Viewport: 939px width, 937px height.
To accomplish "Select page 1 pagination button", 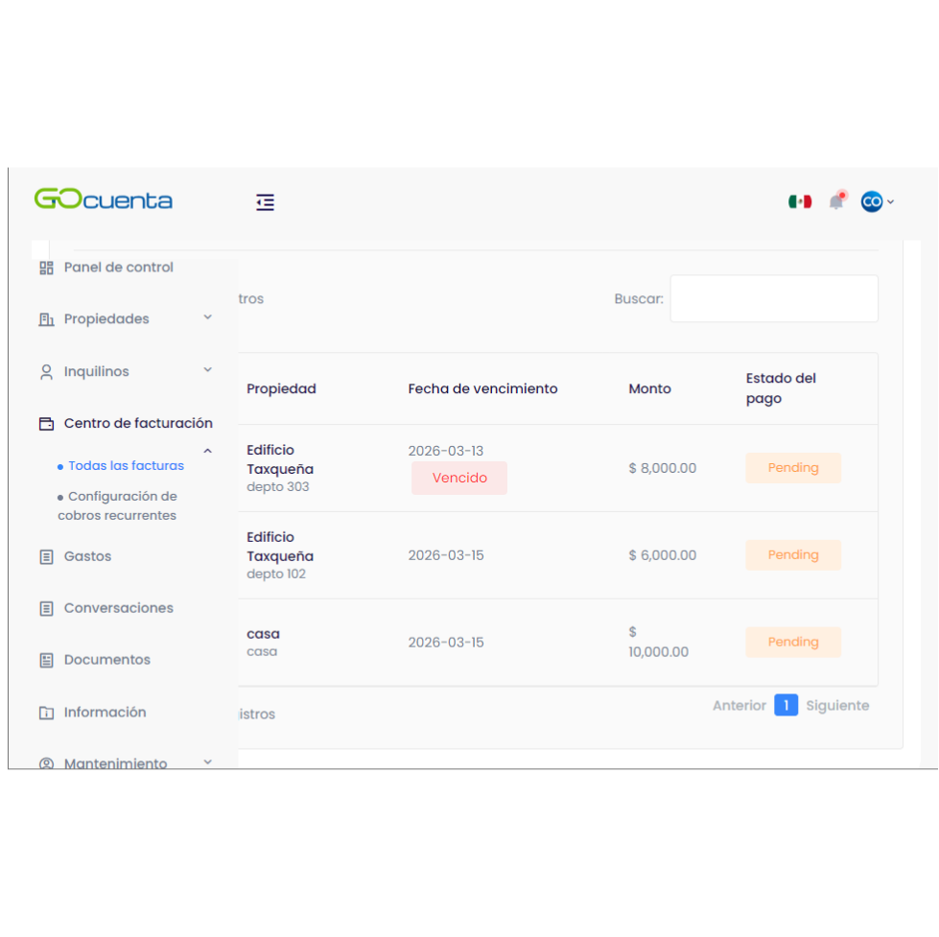I will point(786,706).
